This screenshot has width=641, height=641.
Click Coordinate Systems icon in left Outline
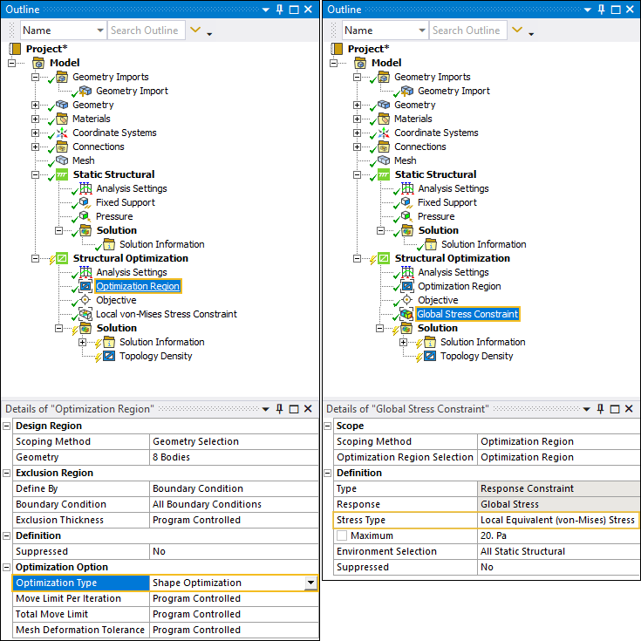click(x=62, y=133)
